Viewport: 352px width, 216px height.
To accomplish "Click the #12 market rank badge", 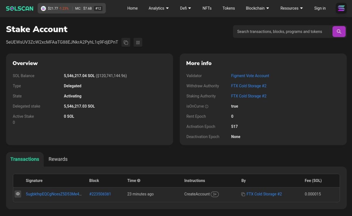I will (x=98, y=8).
